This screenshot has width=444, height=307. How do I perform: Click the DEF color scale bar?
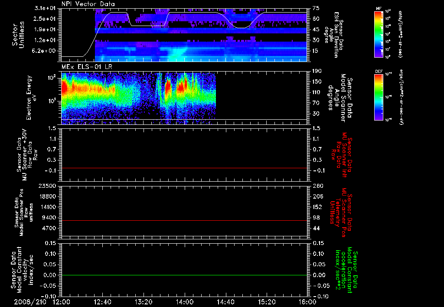379,97
